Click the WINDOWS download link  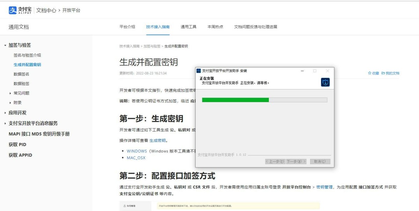click(137, 151)
